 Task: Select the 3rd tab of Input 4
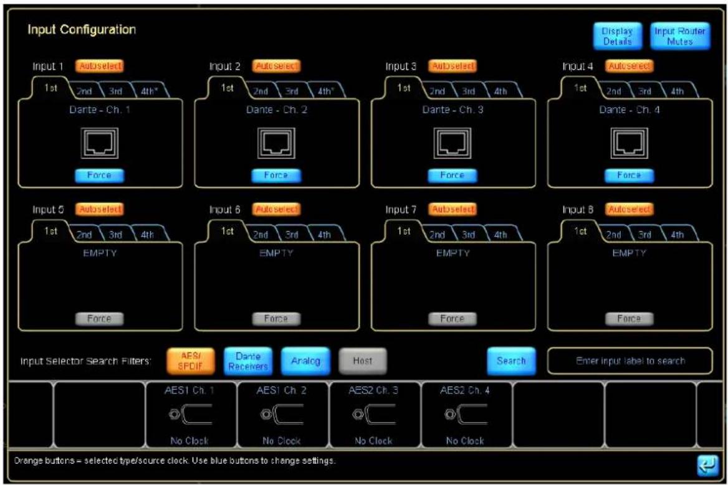[x=644, y=92]
